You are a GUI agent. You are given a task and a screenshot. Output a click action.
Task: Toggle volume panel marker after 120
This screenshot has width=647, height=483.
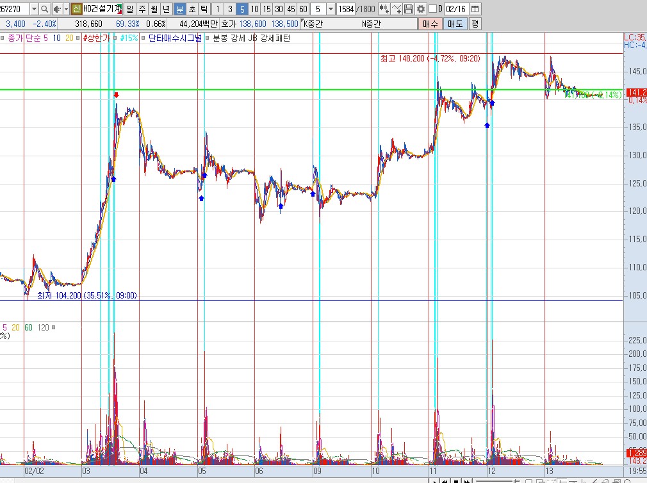click(54, 327)
